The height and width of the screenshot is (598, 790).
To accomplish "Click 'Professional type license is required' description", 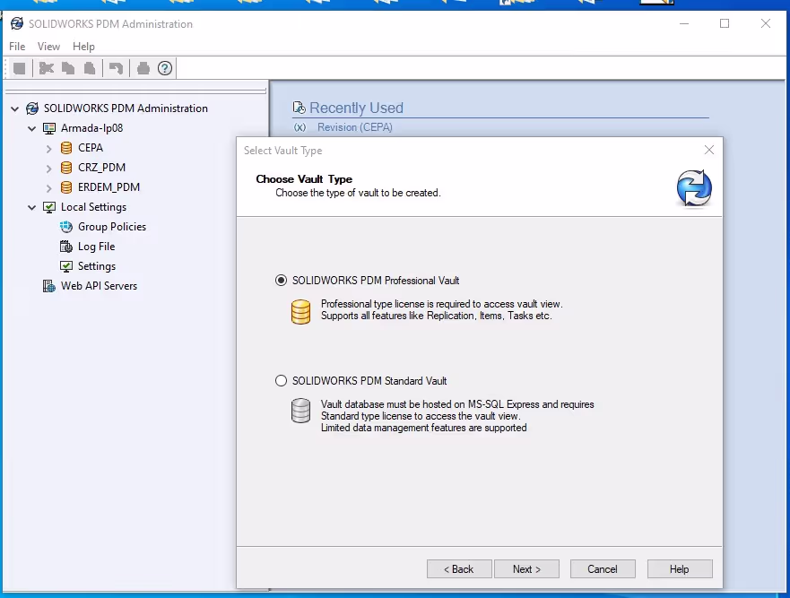I will (441, 310).
